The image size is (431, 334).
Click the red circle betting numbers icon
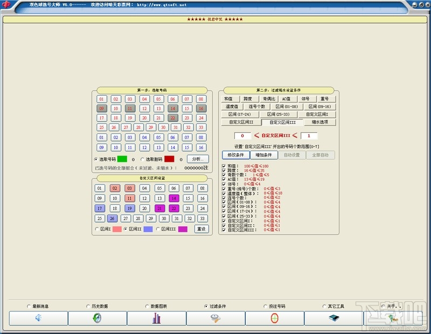click(x=275, y=318)
